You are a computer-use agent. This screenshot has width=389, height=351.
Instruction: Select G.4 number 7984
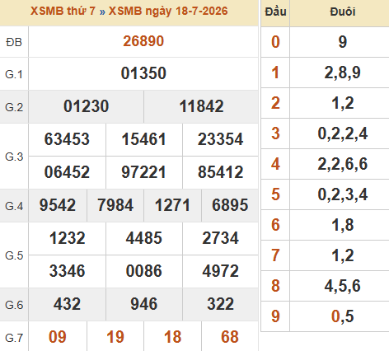click(x=115, y=205)
